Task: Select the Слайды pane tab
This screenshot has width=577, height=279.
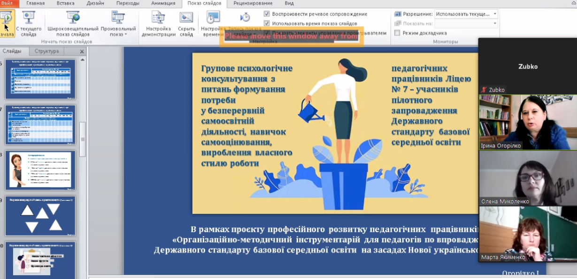Action: pos(12,51)
